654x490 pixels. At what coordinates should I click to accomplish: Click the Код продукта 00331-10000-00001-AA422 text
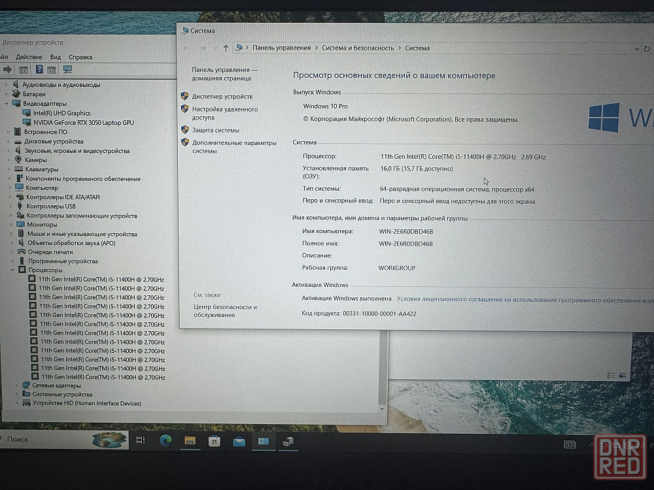coord(358,314)
